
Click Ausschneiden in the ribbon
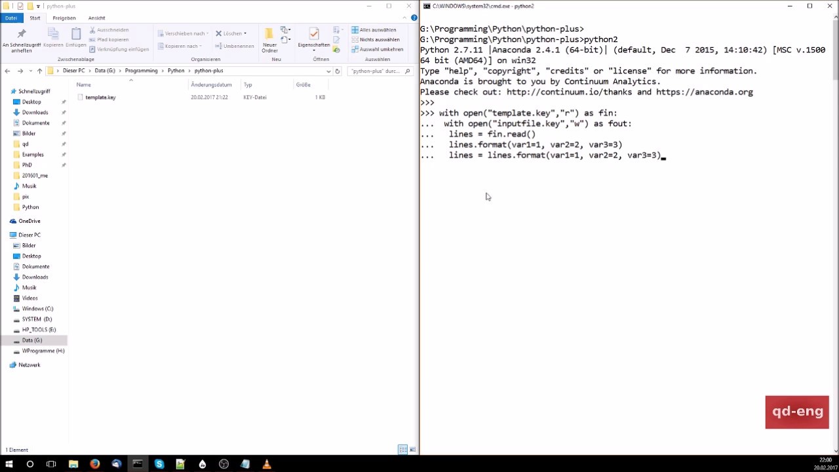[109, 29]
